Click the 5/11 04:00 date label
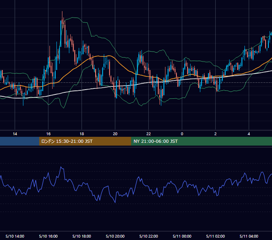 tap(249, 236)
